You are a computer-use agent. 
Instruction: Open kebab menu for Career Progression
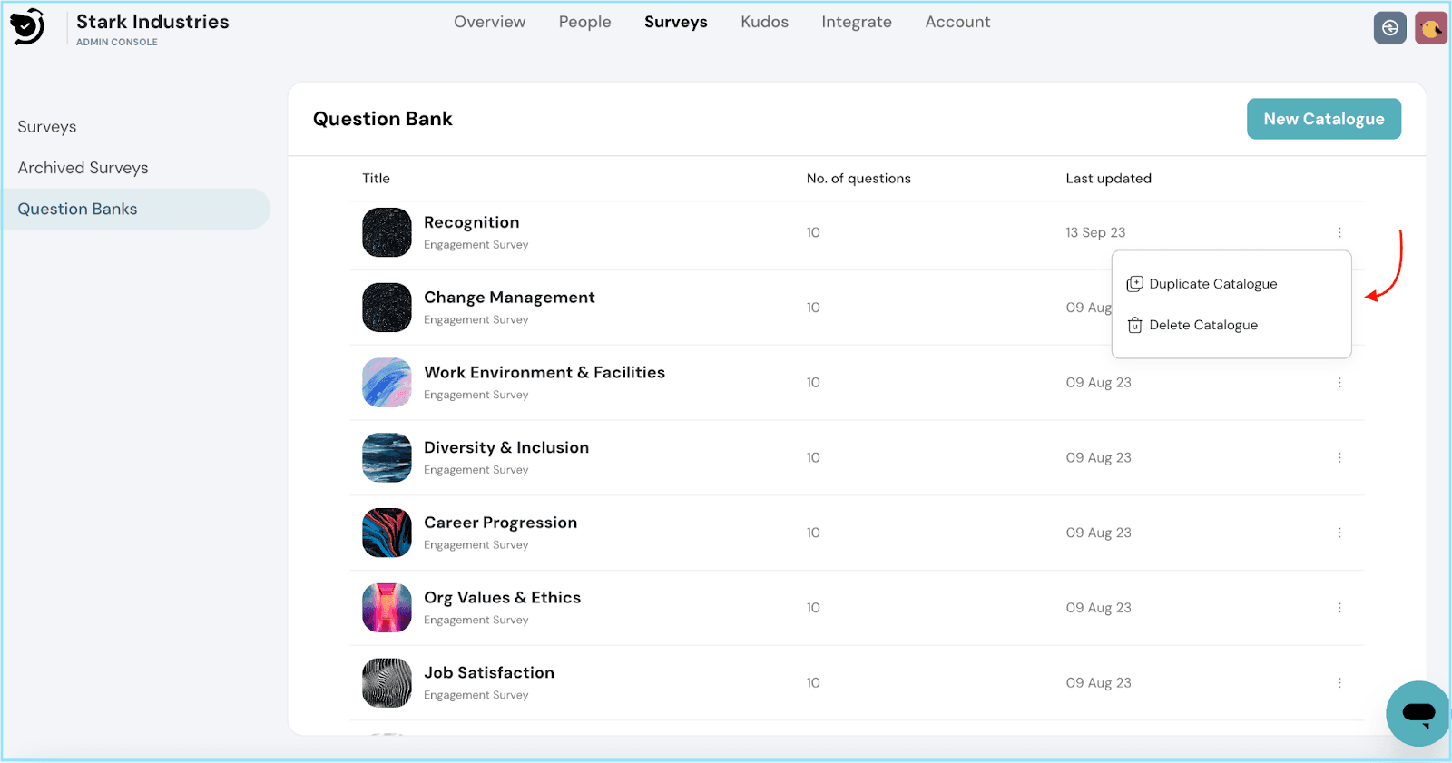click(1339, 533)
